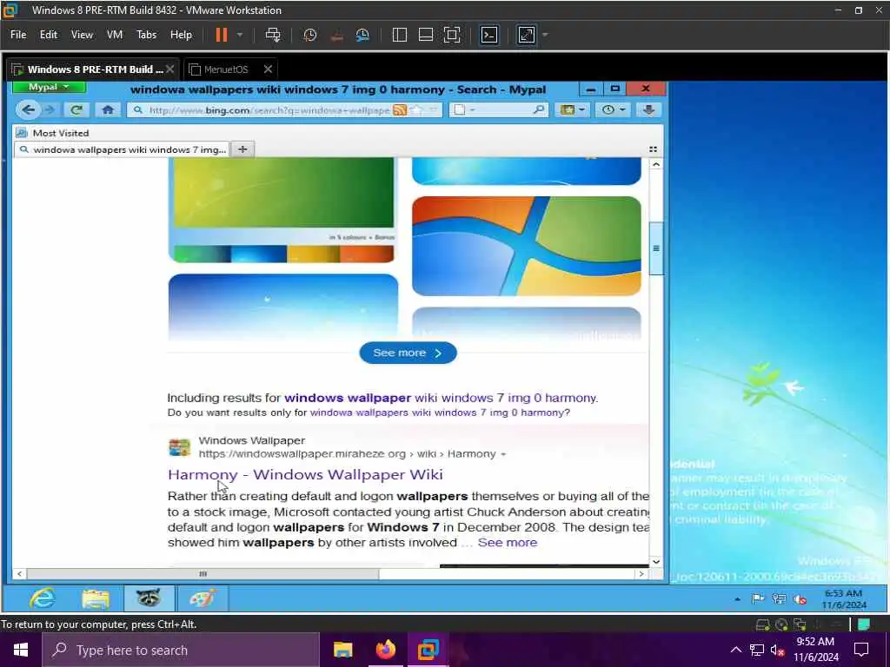
Task: Open File Explorer in guest taskbar
Action: point(96,598)
